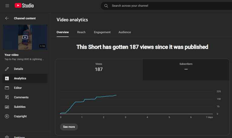Click the Copyright icon
Screen dimensions: 232x138
[x=7, y=116]
